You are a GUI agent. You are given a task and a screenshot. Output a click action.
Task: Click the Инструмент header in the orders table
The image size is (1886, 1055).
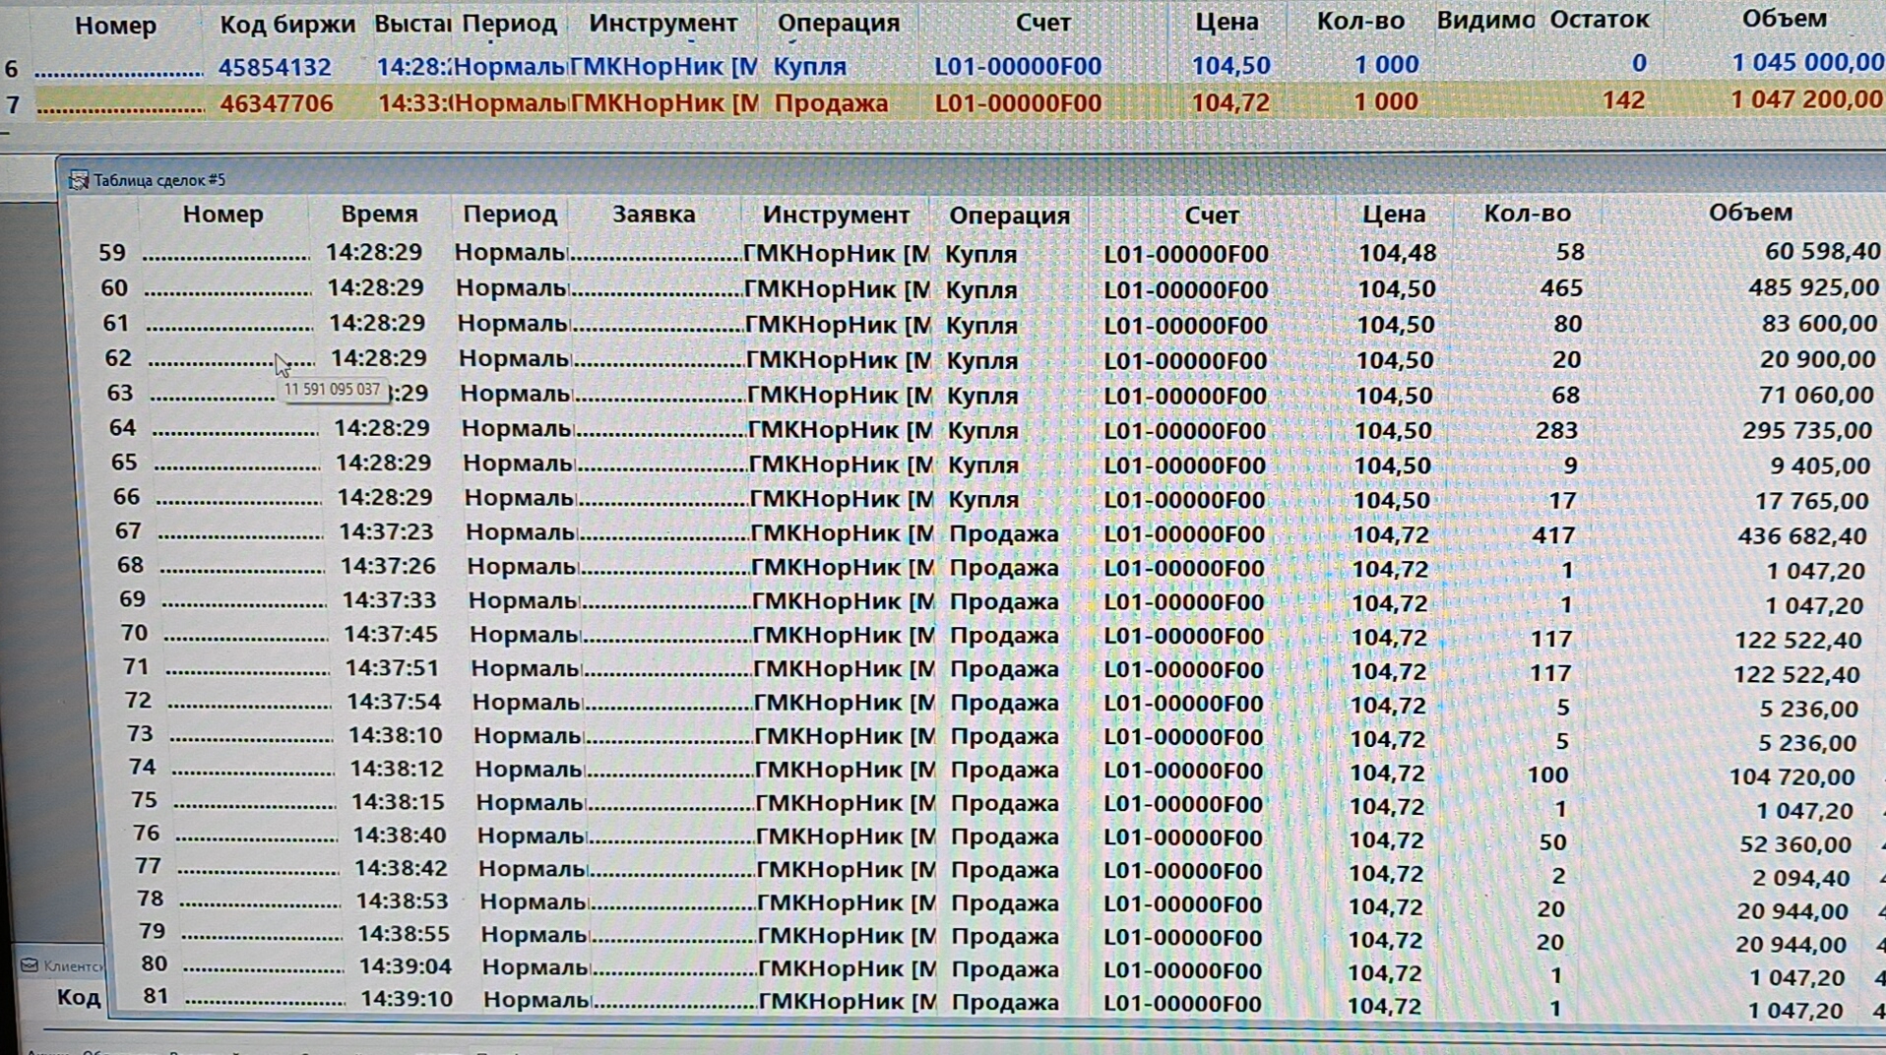[x=663, y=23]
